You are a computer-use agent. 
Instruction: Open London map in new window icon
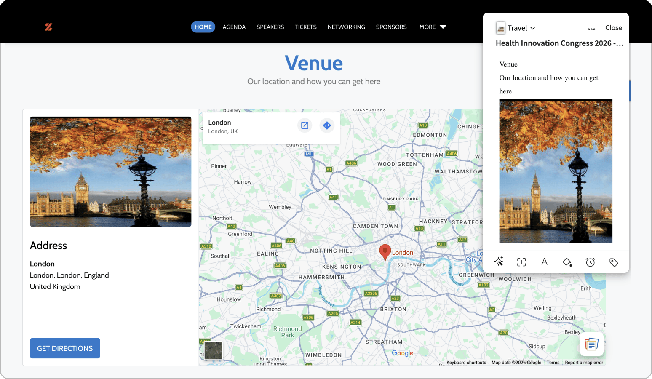coord(305,125)
